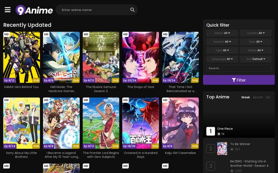Screen dimensions: 278x173
Task: Click HD badge on Kaiju Girl Caramelise
Action: 165,100
